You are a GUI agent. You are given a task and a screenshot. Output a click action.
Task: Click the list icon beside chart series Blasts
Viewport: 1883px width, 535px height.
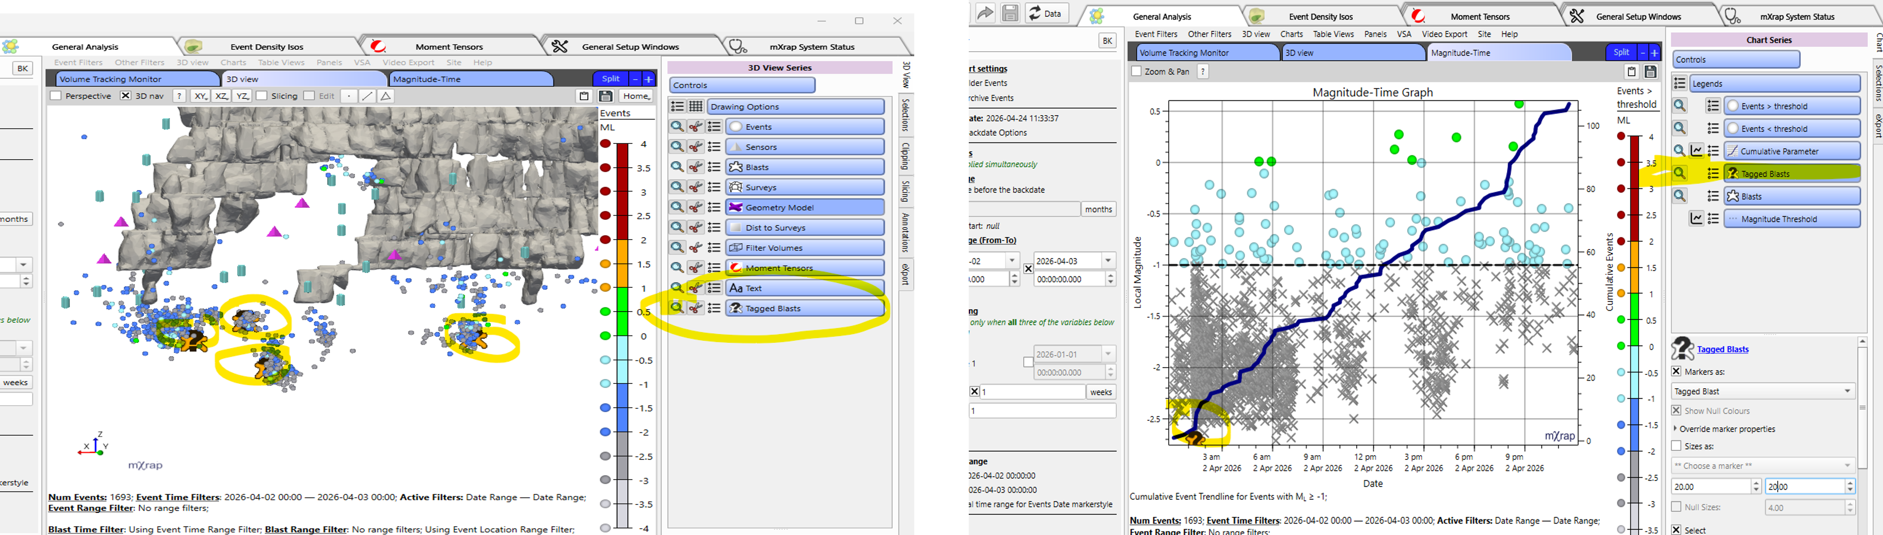click(1713, 197)
